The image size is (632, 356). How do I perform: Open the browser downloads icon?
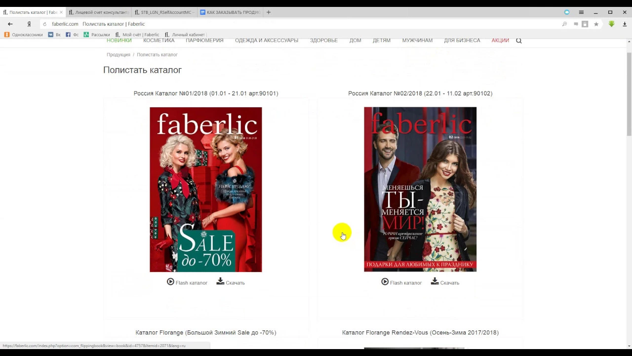coord(625,24)
